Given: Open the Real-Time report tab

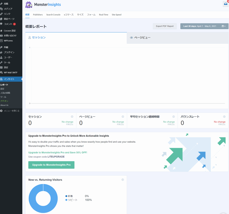Looking at the screenshot, I should [x=104, y=15].
